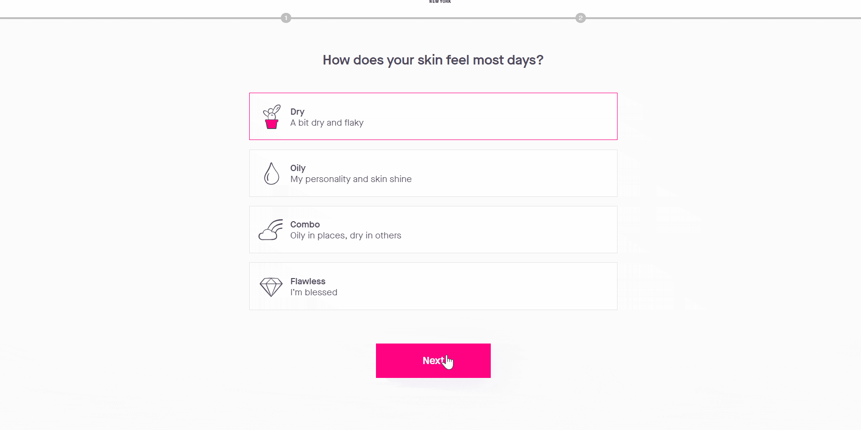Click the 'How does your skin feel' heading

[x=433, y=60]
